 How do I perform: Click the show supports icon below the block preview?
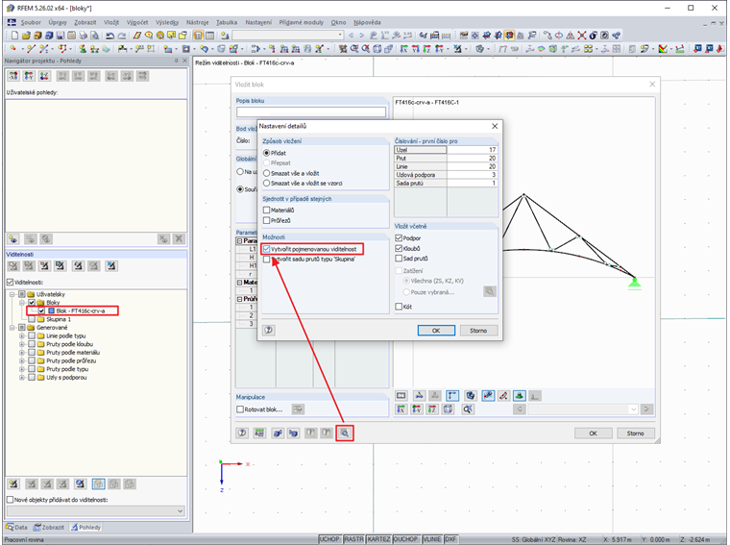coord(519,396)
